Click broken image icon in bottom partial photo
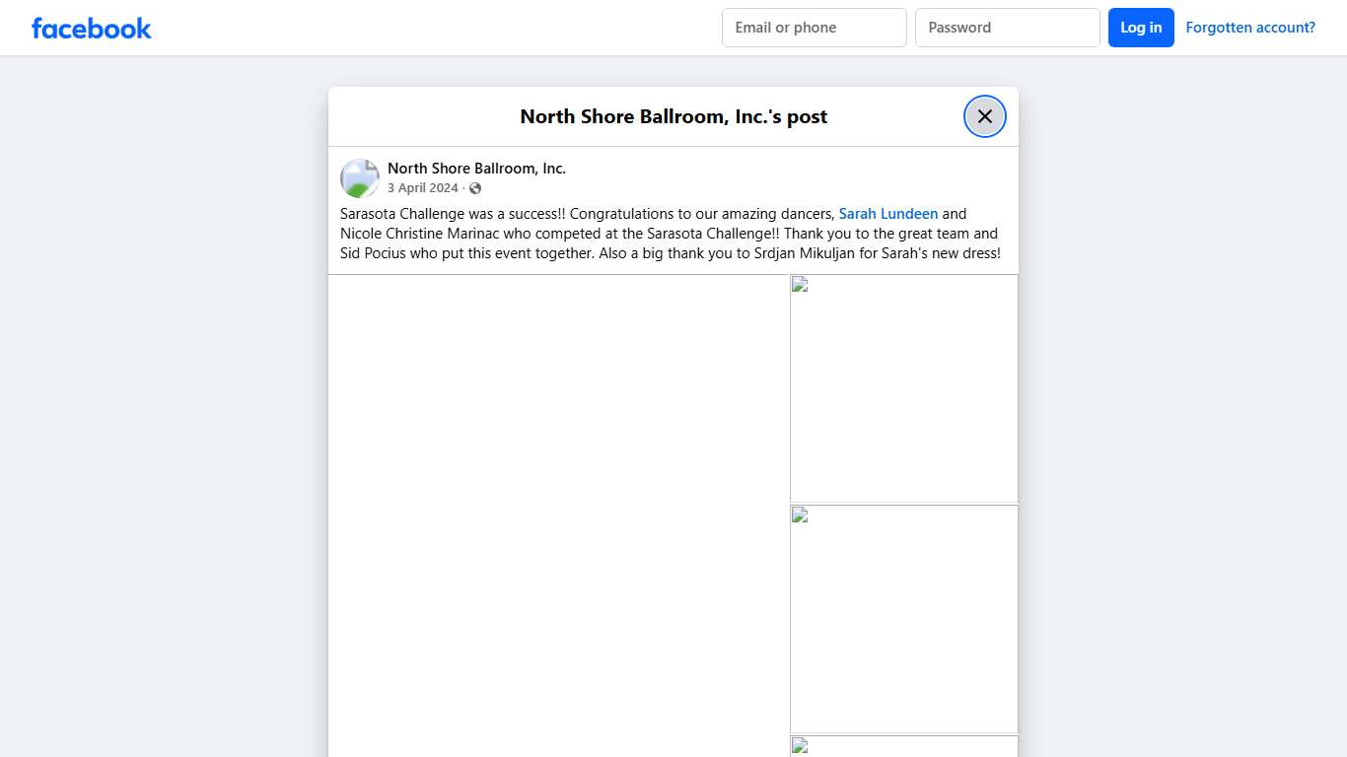 pos(800,746)
